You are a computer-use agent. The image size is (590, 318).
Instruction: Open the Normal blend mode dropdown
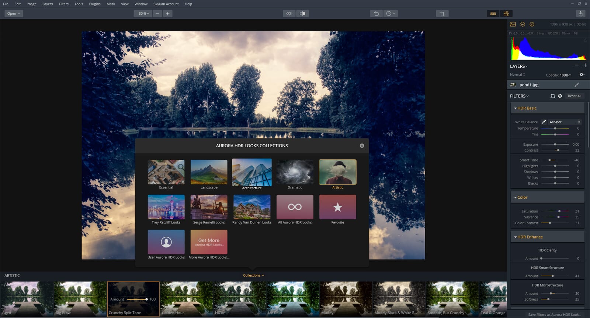coord(517,75)
